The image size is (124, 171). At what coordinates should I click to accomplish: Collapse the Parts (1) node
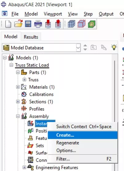tap(18, 72)
